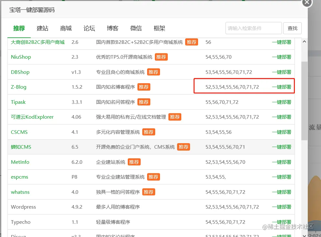Click the 推荐 badge beside 国内知名问答程序
The image size is (321, 237).
pos(144,102)
